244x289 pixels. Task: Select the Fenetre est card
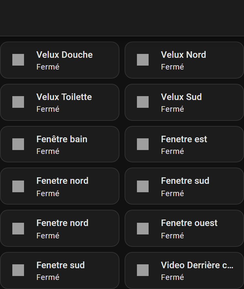pyautogui.click(x=184, y=144)
